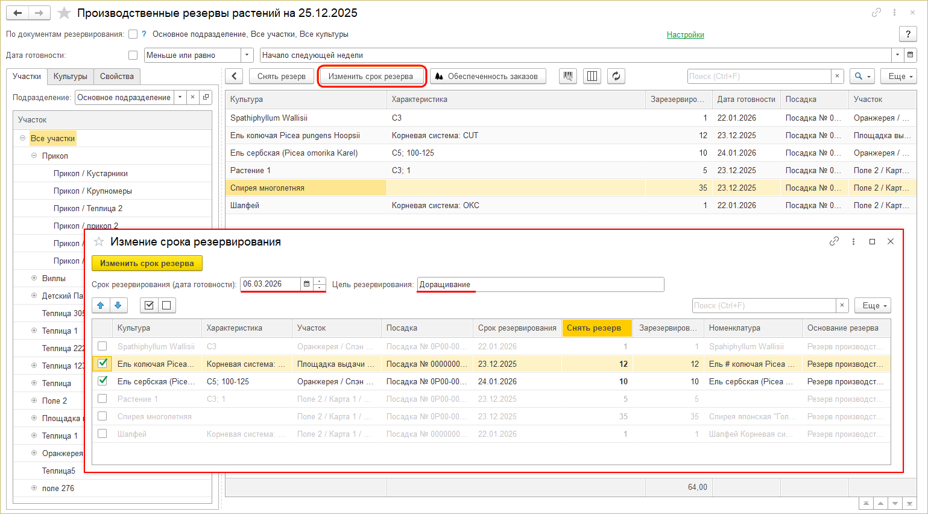Click the Цель резервирования input field
928x514 pixels.
pos(540,284)
